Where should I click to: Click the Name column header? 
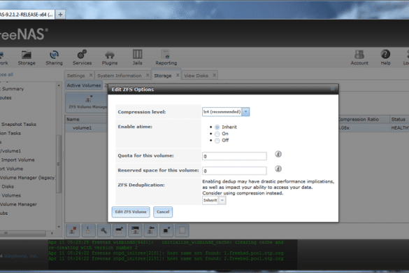(x=73, y=119)
